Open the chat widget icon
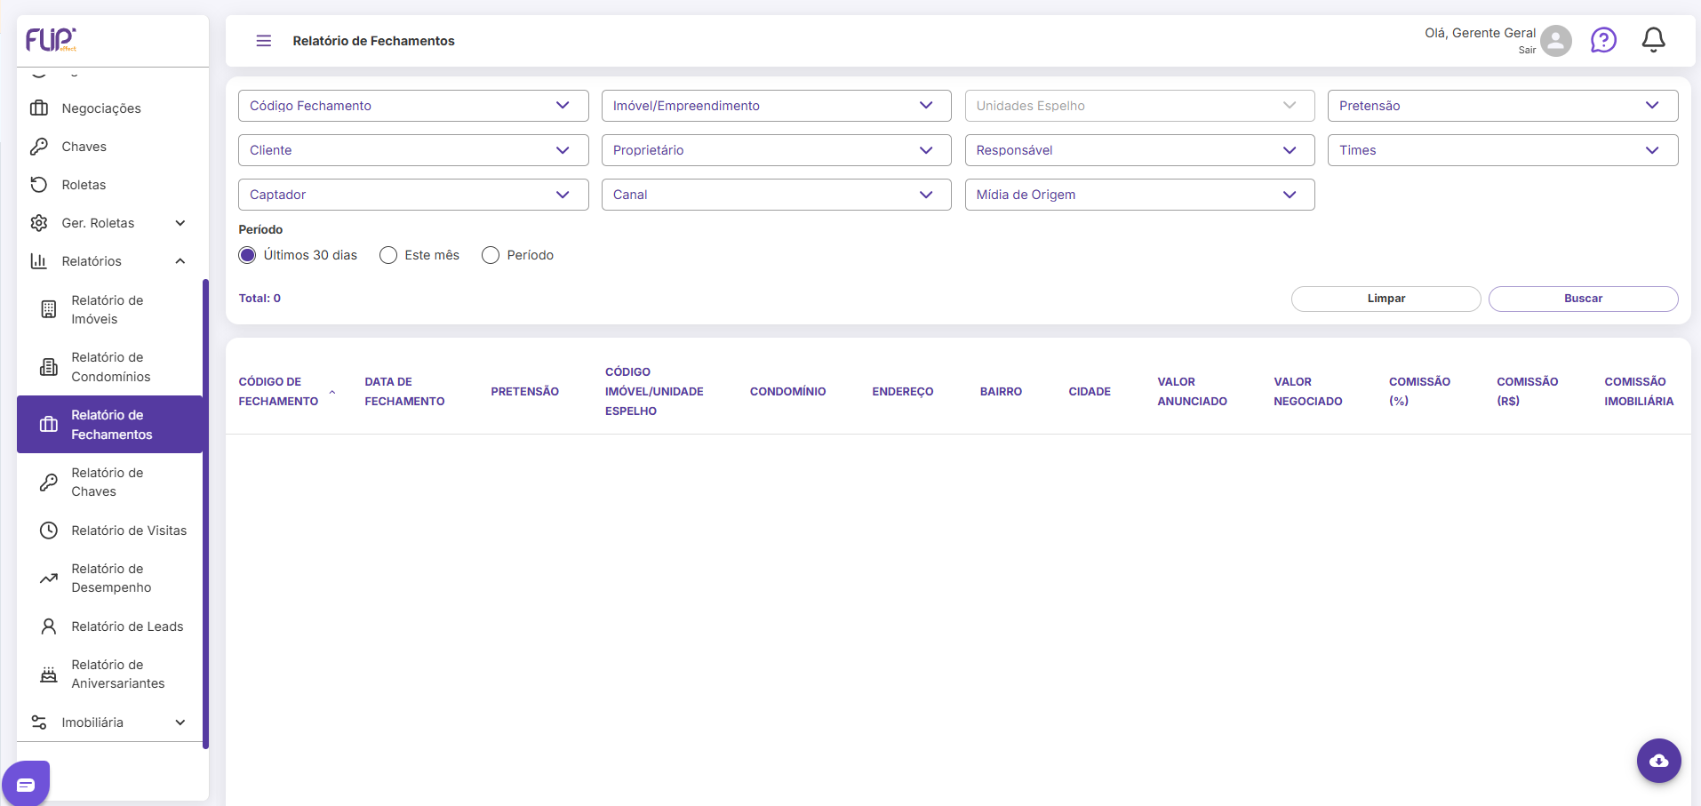 click(x=26, y=785)
